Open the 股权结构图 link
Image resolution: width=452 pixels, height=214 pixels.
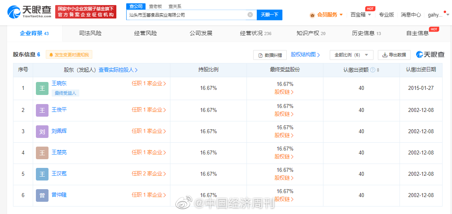click(305, 55)
